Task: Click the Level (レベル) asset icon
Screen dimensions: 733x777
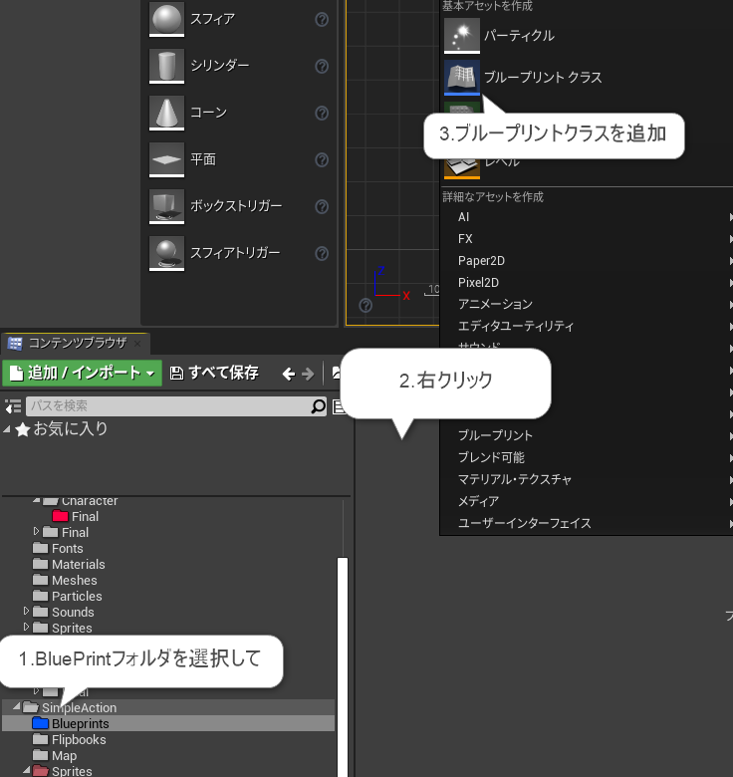Action: pyautogui.click(x=461, y=168)
